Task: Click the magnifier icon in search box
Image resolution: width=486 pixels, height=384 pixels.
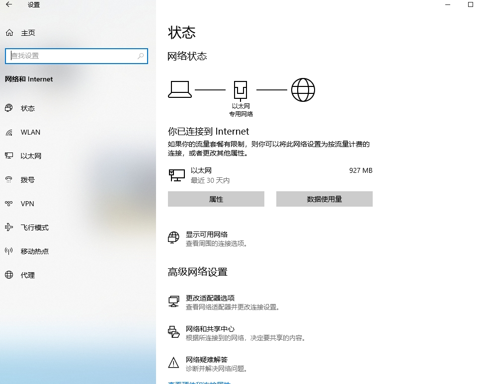Action: (141, 56)
